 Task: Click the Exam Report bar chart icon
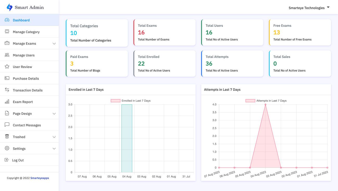pos(7,102)
